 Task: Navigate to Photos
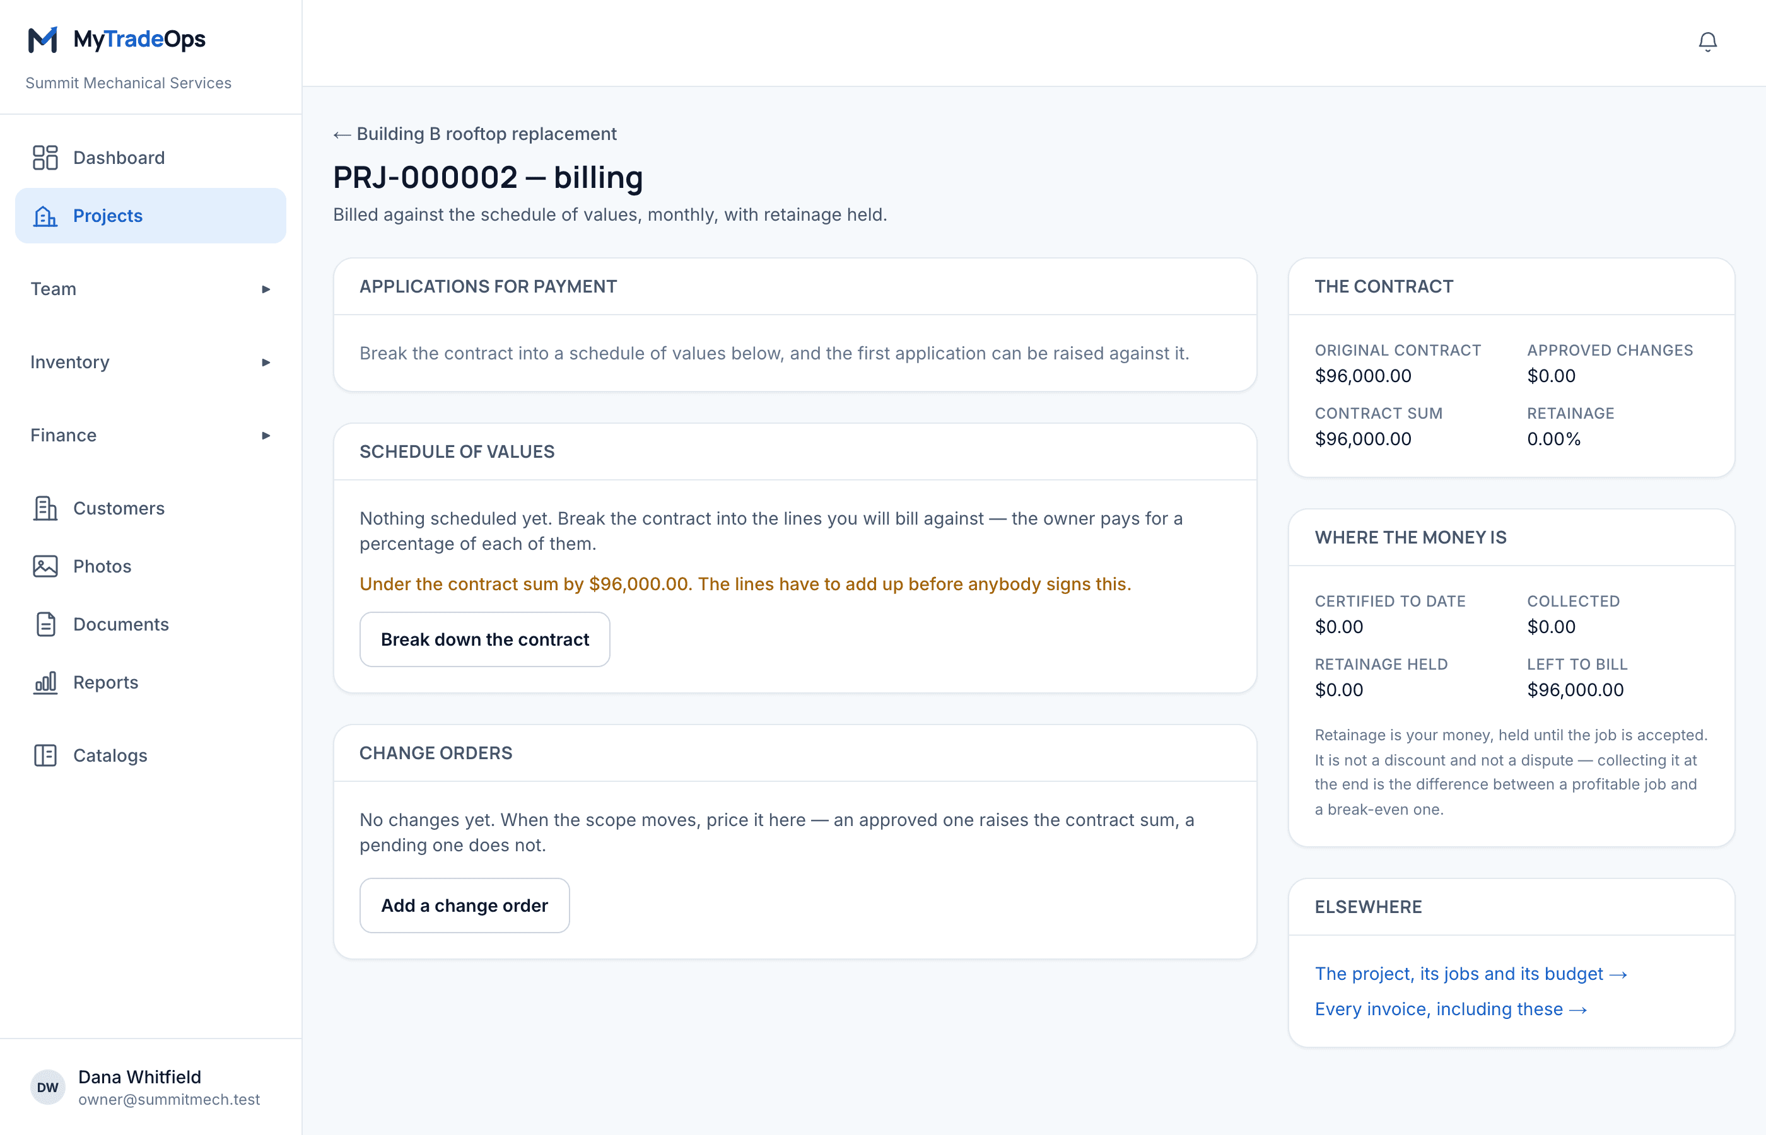tap(150, 566)
